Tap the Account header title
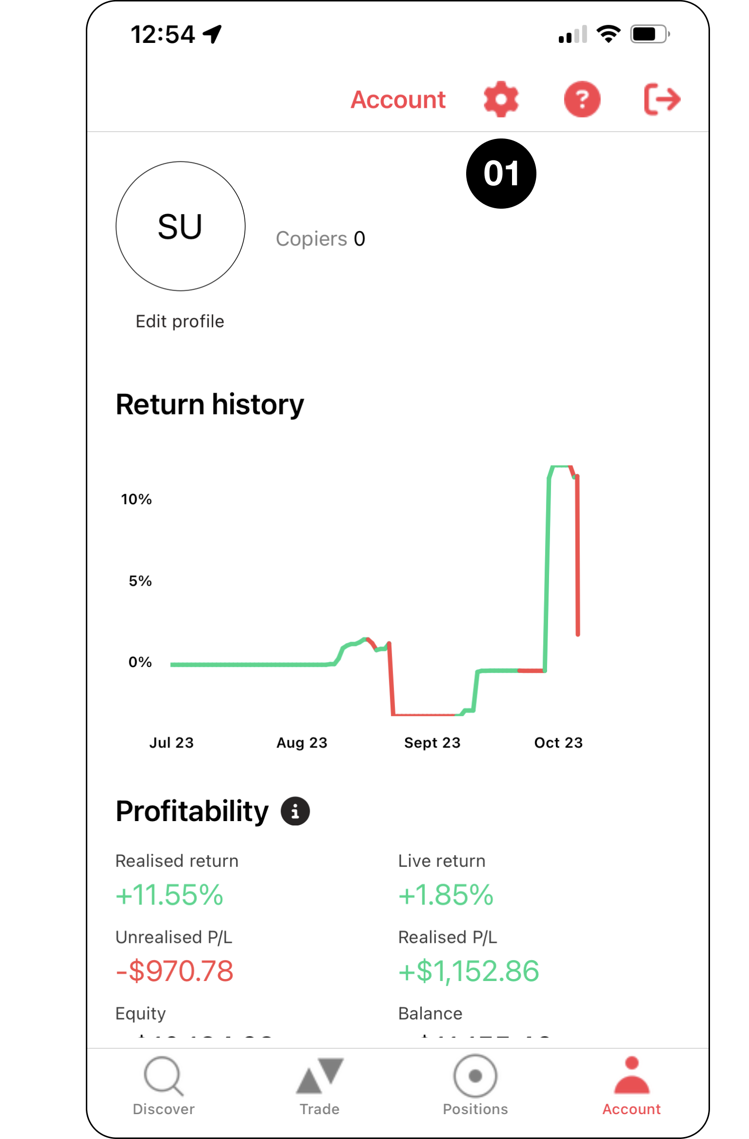Viewport: 749px width, 1139px height. coord(398,100)
